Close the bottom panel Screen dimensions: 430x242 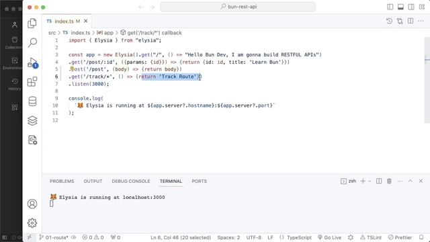pyautogui.click(x=421, y=181)
